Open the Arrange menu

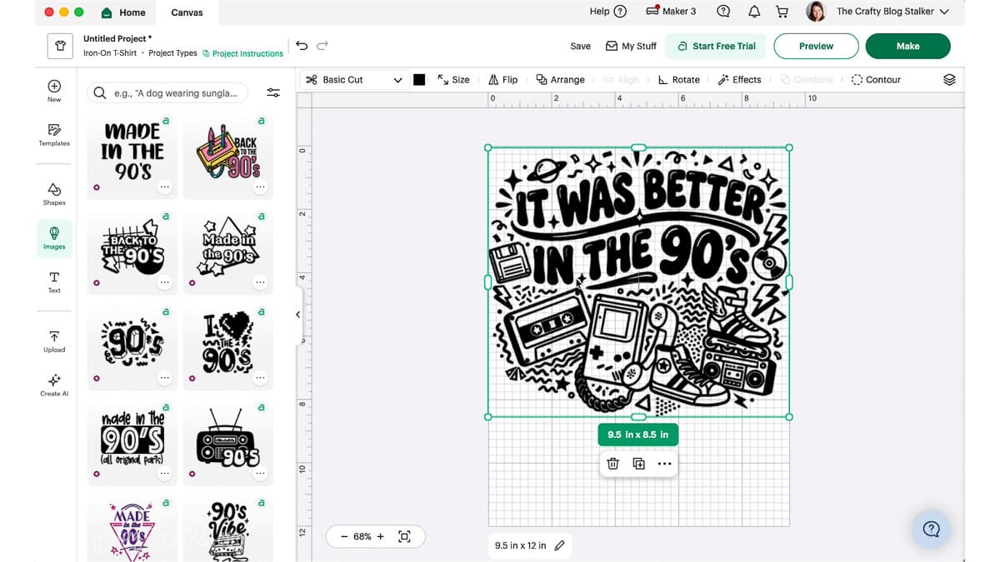pos(560,80)
